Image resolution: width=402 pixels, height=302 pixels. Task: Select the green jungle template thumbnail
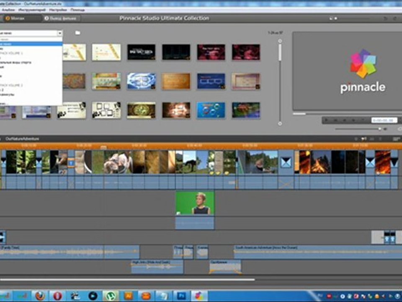pos(246,110)
